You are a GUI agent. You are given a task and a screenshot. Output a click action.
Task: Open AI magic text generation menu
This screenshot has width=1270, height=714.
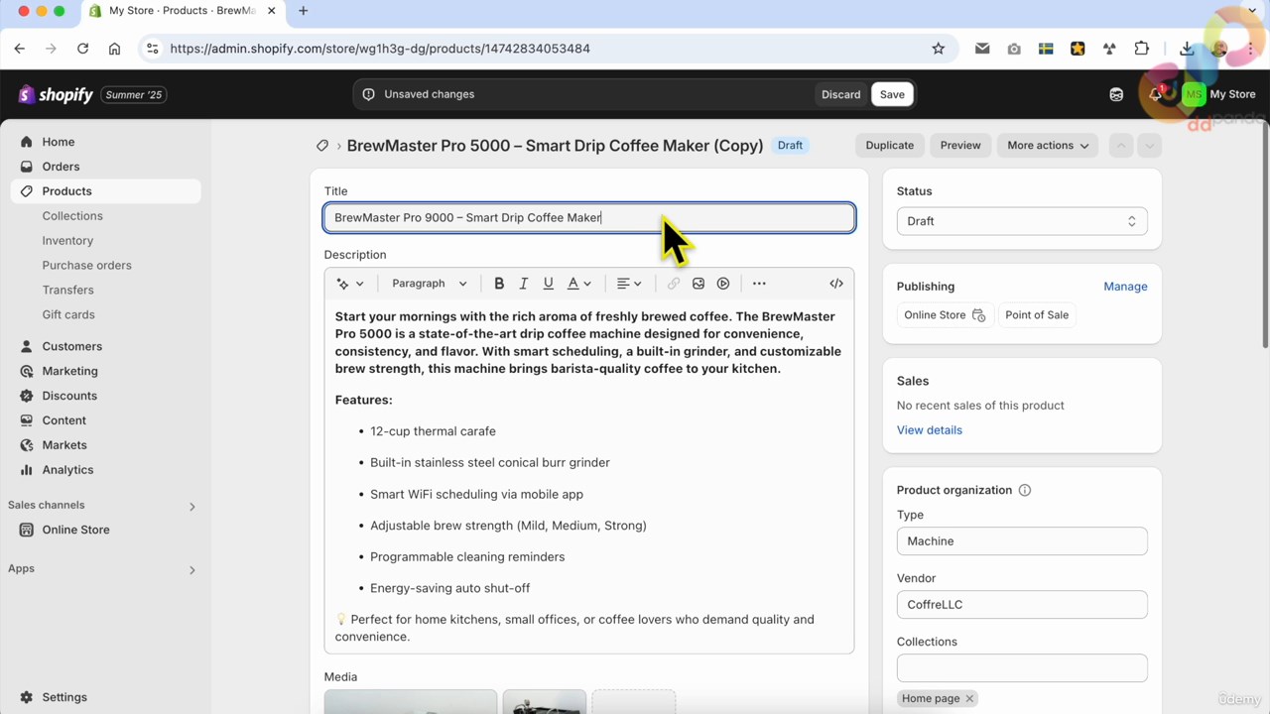point(350,284)
